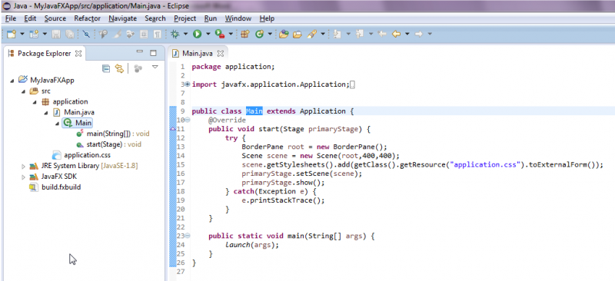
Task: Expand the JRE System Library node
Action: pos(24,166)
